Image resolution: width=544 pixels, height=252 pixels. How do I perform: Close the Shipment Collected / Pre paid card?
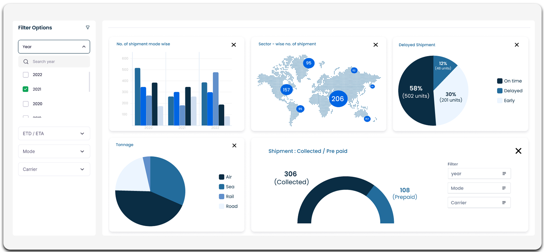tap(518, 151)
